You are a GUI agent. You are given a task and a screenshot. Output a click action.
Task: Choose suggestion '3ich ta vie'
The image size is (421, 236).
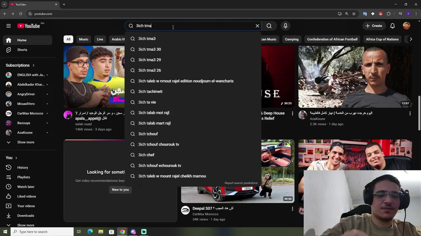(193, 102)
